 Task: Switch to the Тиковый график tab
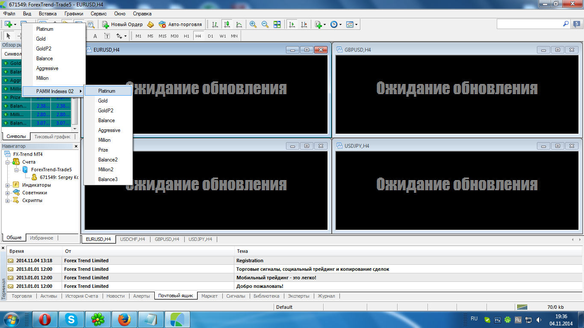coord(52,137)
